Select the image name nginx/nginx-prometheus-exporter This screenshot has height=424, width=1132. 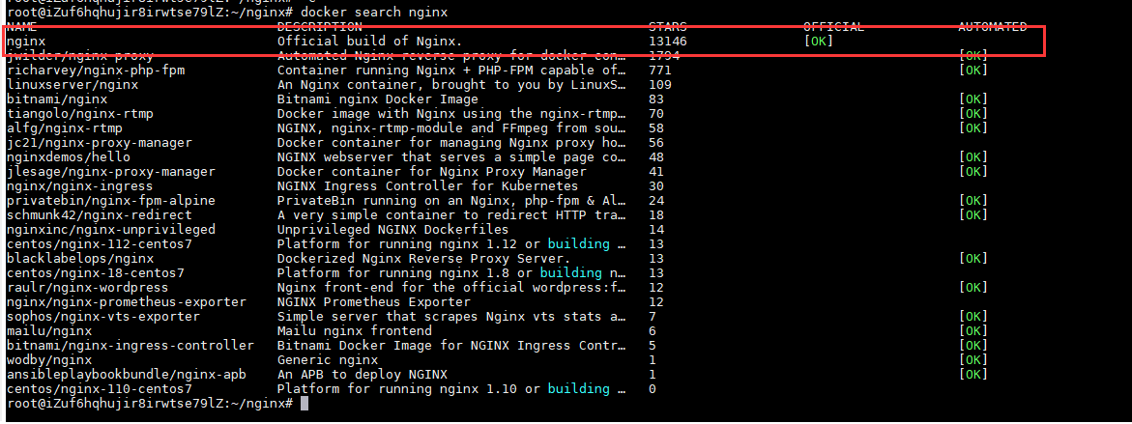point(127,300)
